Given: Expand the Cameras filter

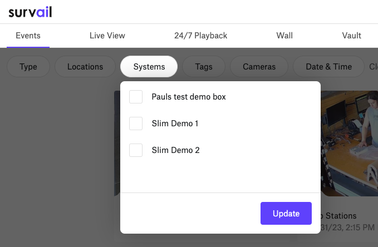Looking at the screenshot, I should (x=259, y=67).
